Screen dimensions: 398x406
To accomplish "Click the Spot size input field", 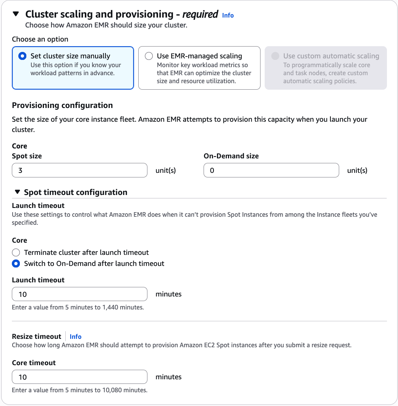I will (79, 170).
